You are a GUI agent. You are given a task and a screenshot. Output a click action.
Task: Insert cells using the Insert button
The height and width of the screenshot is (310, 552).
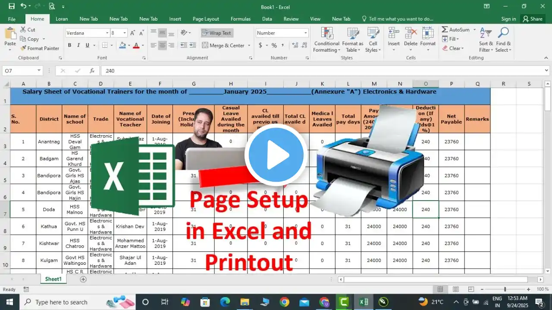pyautogui.click(x=394, y=40)
